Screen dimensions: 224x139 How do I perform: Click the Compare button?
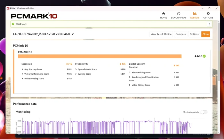(x=180, y=34)
